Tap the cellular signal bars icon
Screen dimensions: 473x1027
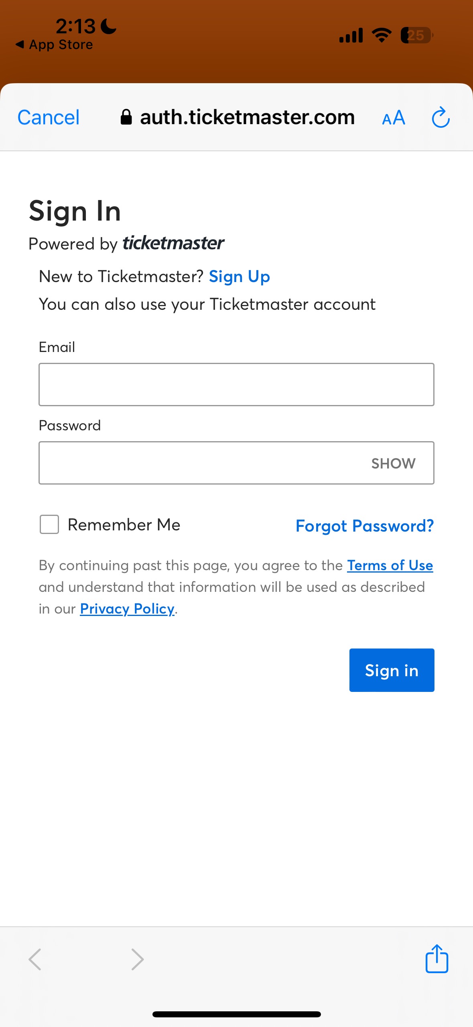pyautogui.click(x=351, y=35)
